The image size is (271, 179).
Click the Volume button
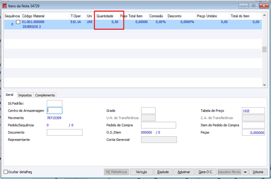click(x=258, y=172)
